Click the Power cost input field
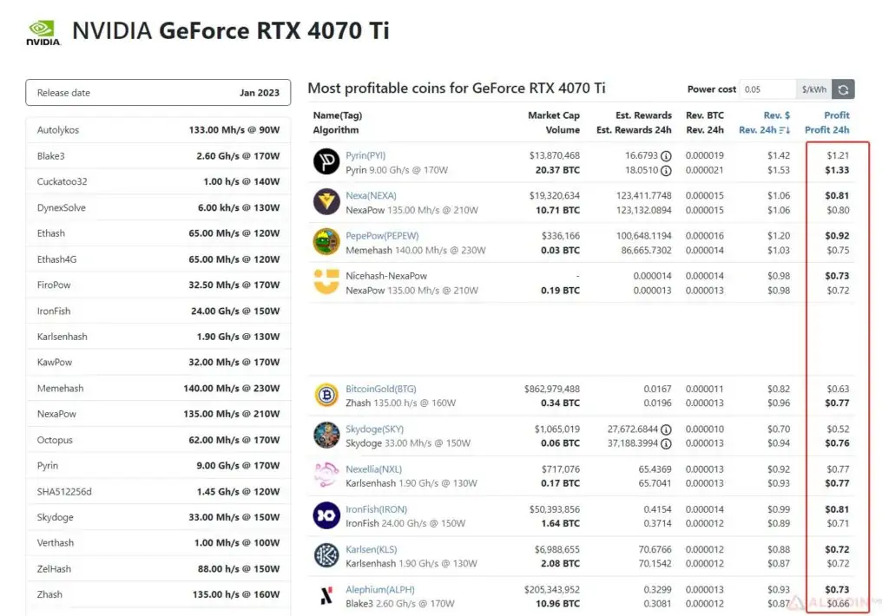889x616 pixels. (767, 89)
